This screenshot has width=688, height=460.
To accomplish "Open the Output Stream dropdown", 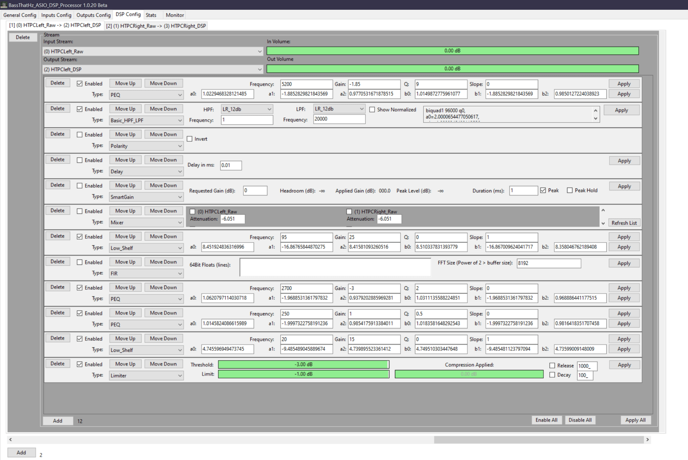I will pyautogui.click(x=153, y=69).
